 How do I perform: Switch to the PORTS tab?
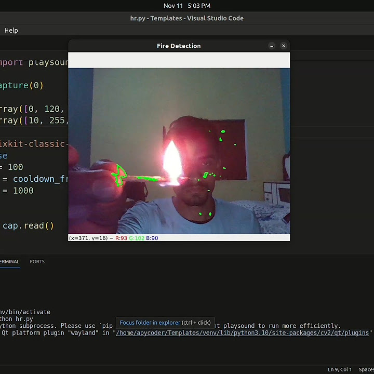click(37, 261)
